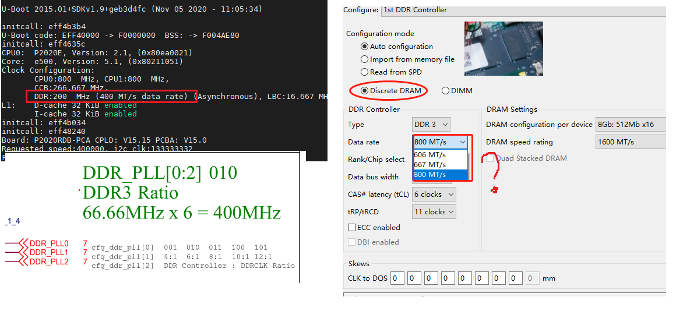The width and height of the screenshot is (676, 311).
Task: Click 'Board: P2020RDB-PCA CPLD: V15.15' line
Action: [104, 140]
